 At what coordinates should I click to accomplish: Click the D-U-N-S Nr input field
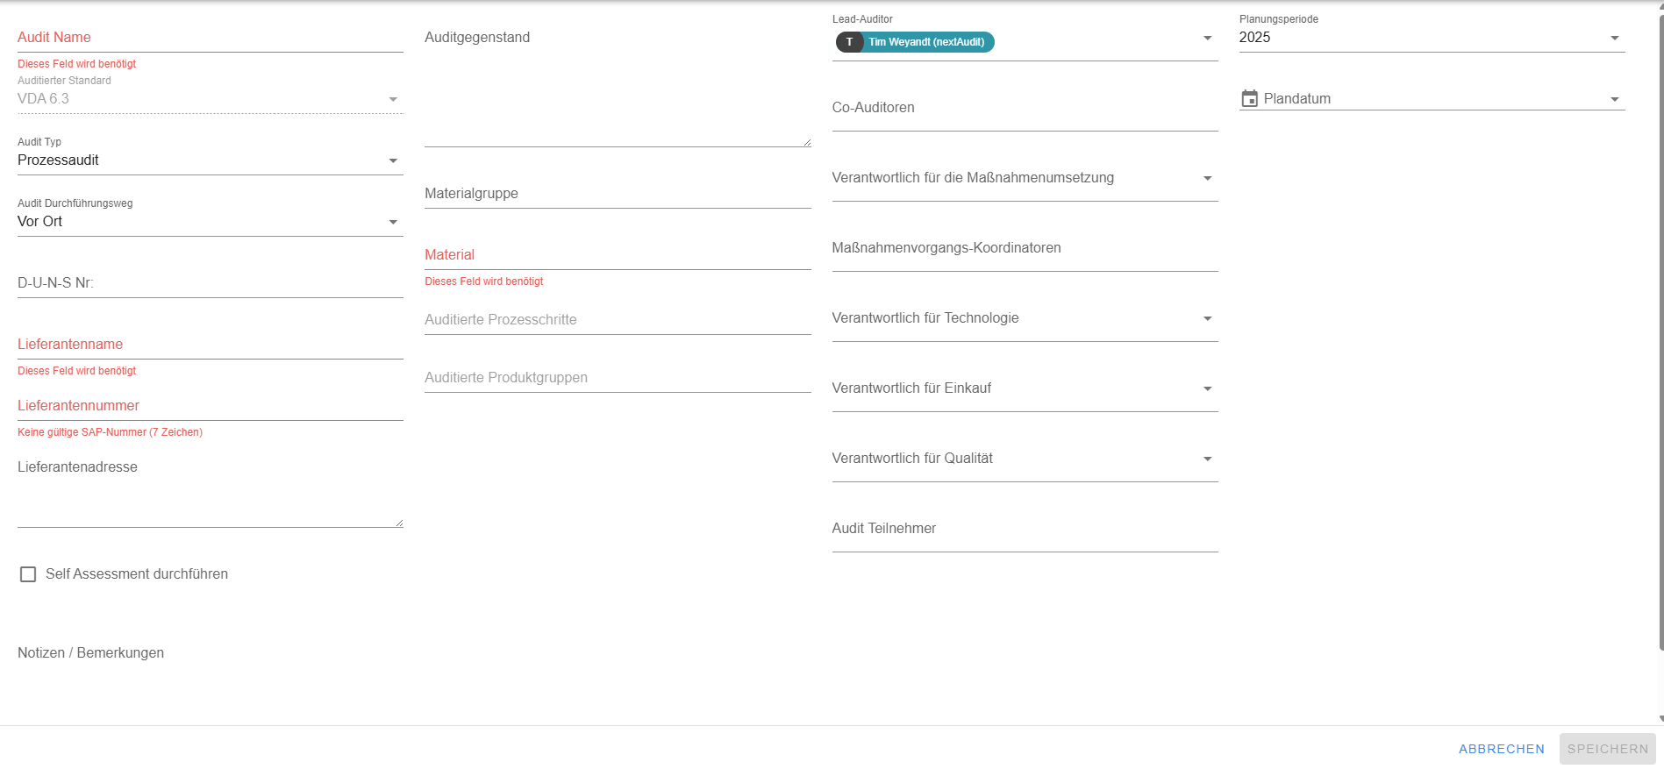point(209,283)
